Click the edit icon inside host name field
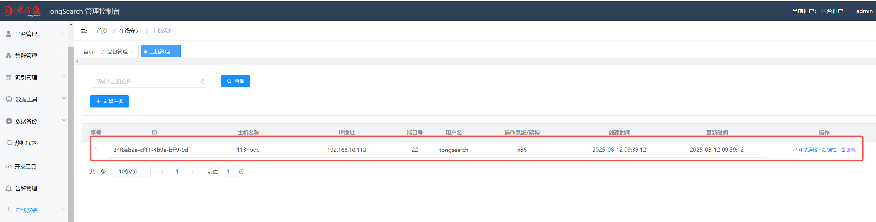Screen dimensions: 876x222 coord(202,81)
